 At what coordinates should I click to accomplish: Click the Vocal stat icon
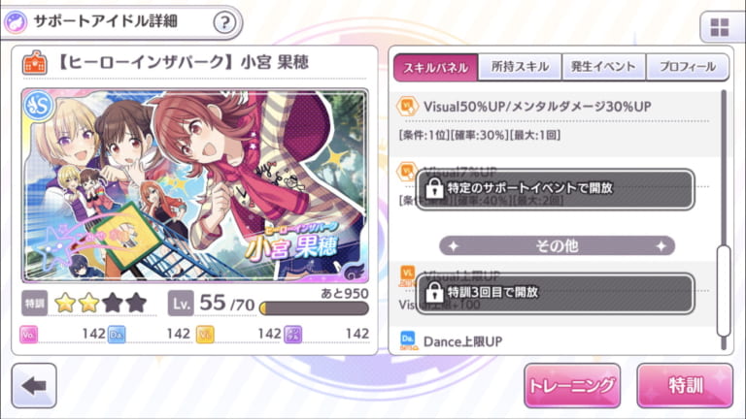tap(28, 335)
